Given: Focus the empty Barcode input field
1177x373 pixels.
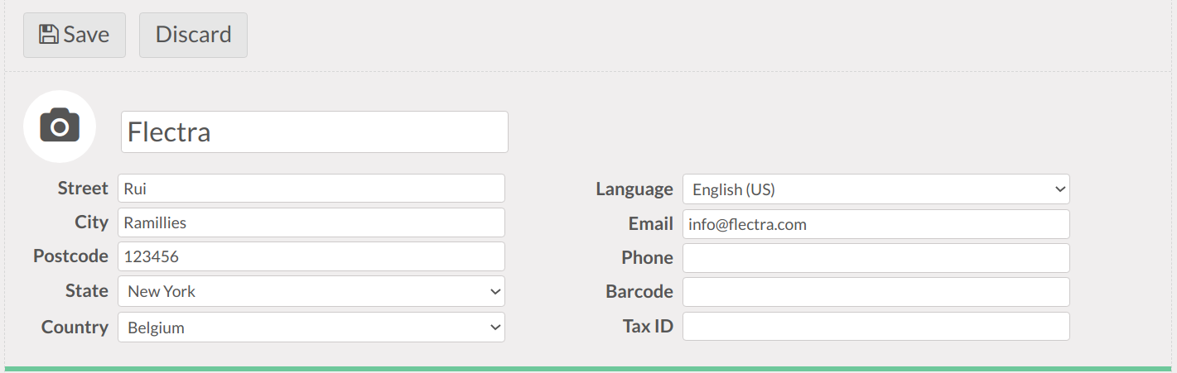Looking at the screenshot, I should click(x=876, y=292).
